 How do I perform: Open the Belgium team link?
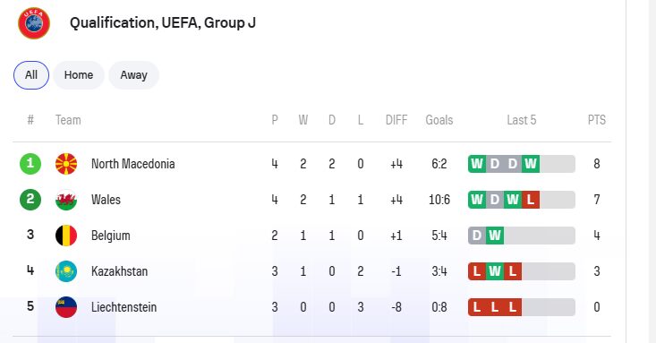point(111,236)
